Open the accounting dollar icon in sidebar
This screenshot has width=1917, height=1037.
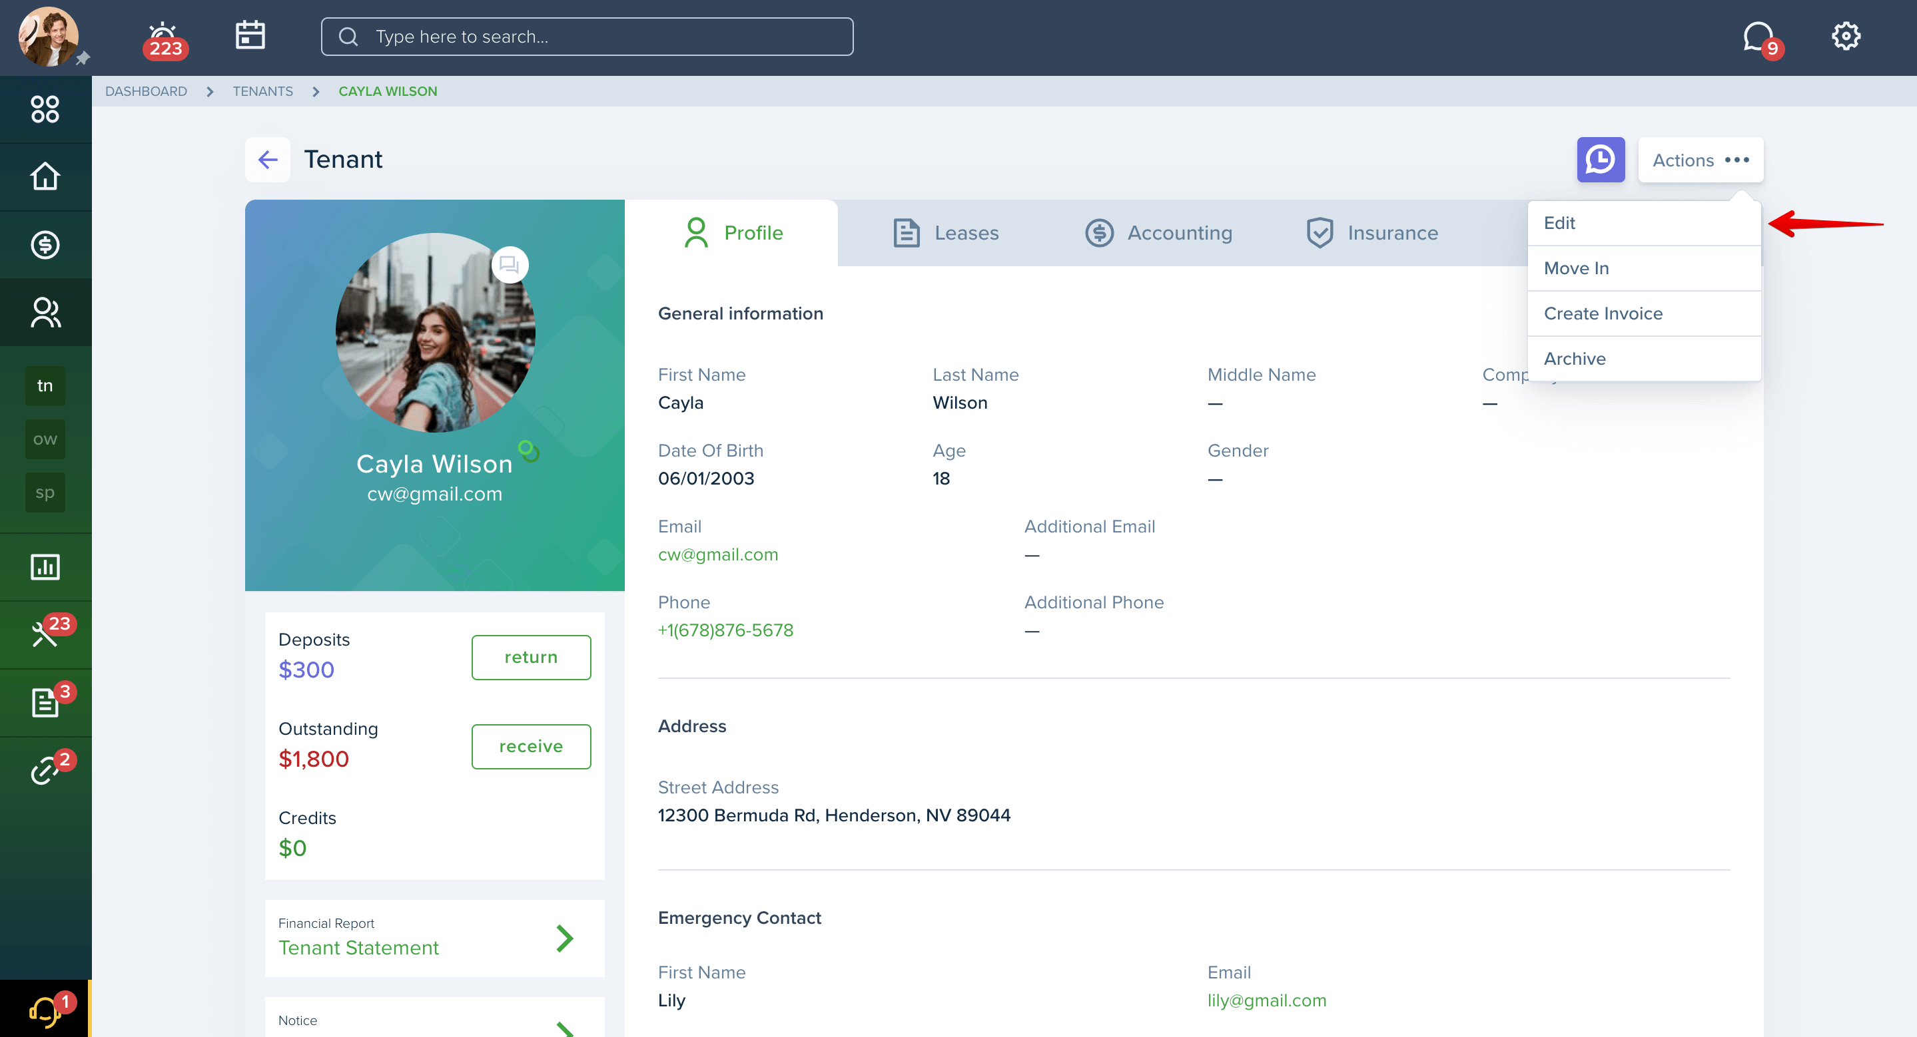45,244
